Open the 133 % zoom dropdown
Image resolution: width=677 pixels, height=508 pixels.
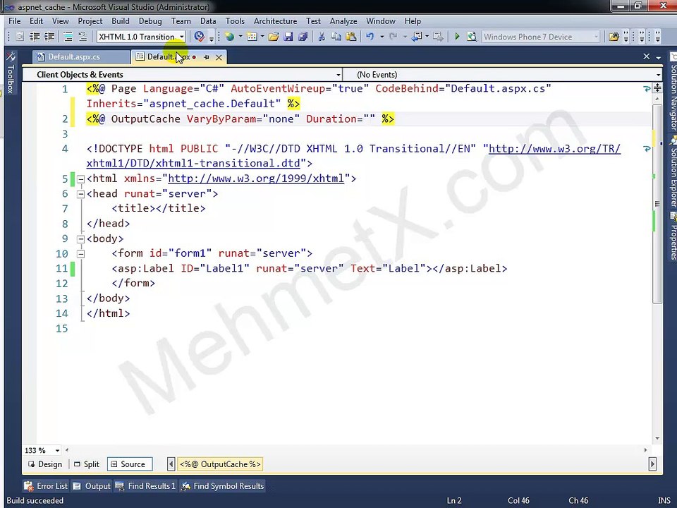pyautogui.click(x=57, y=451)
